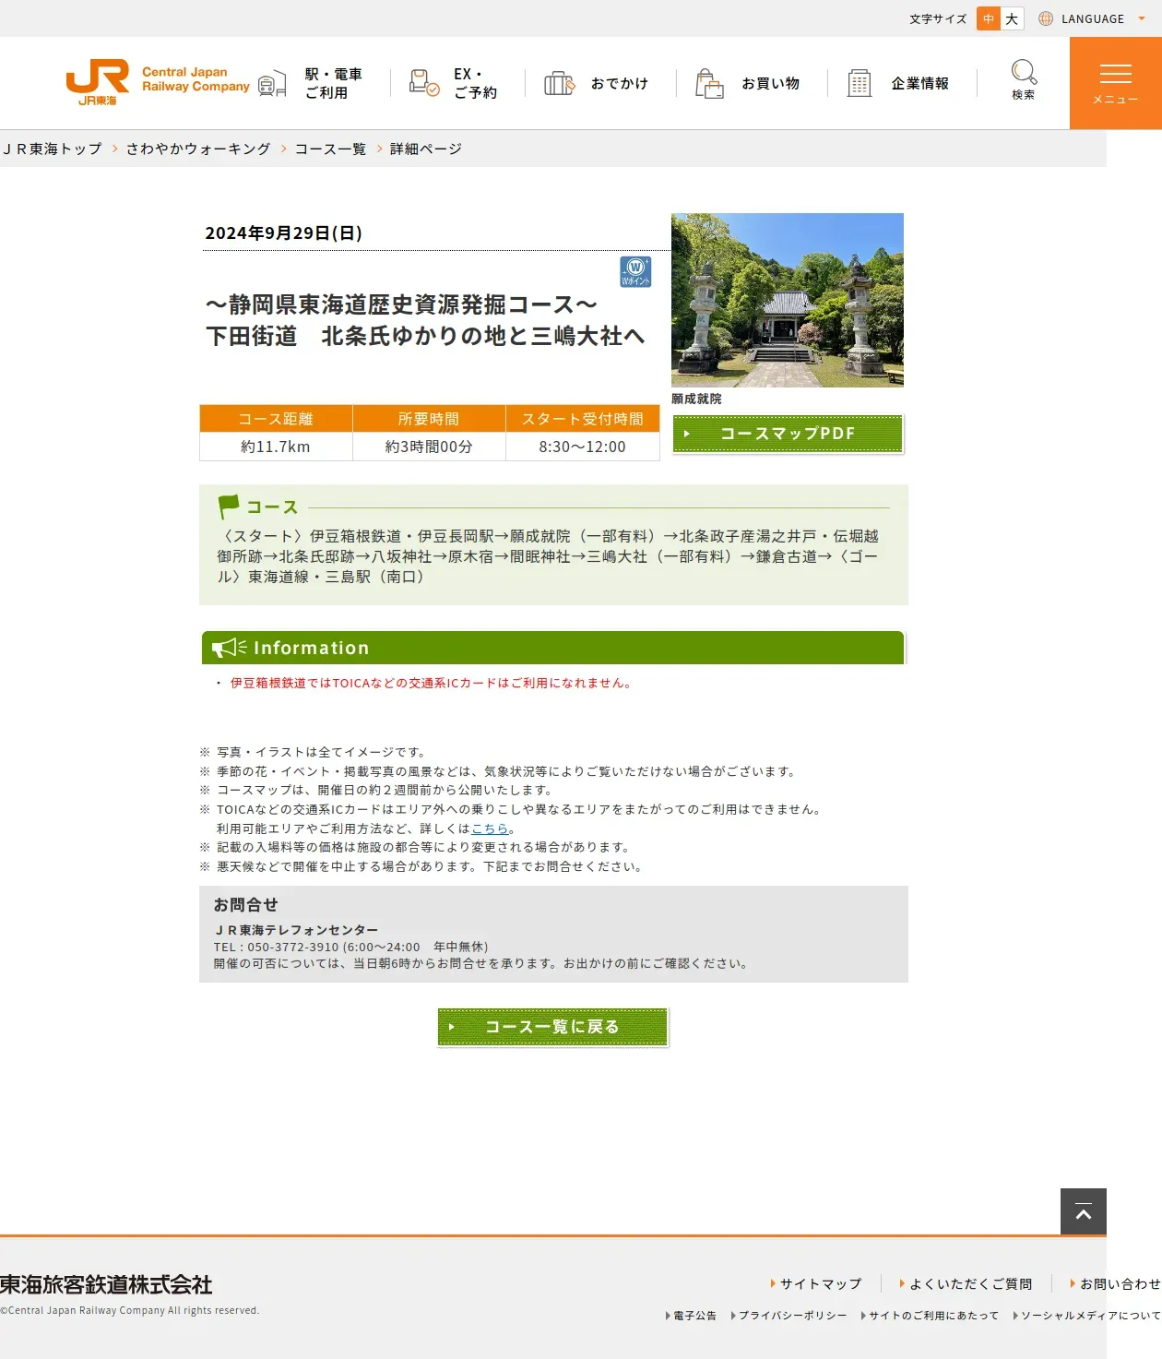Open the よくいただくご質問 footer link
1162x1359 pixels.
971,1283
